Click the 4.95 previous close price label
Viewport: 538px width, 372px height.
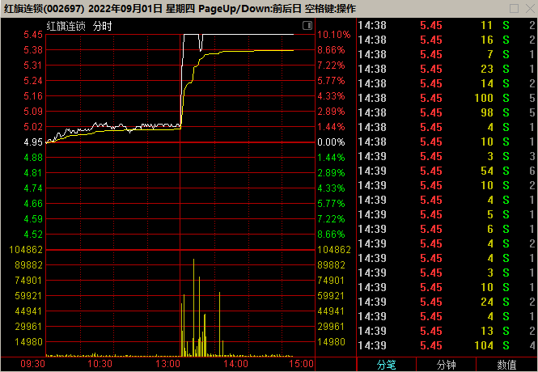pyautogui.click(x=33, y=142)
